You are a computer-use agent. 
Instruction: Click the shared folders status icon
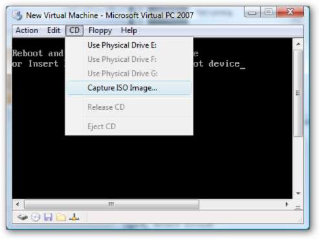(61, 217)
